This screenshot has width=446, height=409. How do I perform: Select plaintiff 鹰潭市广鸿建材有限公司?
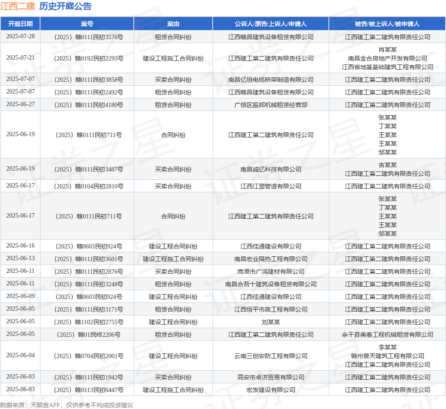[271, 272]
